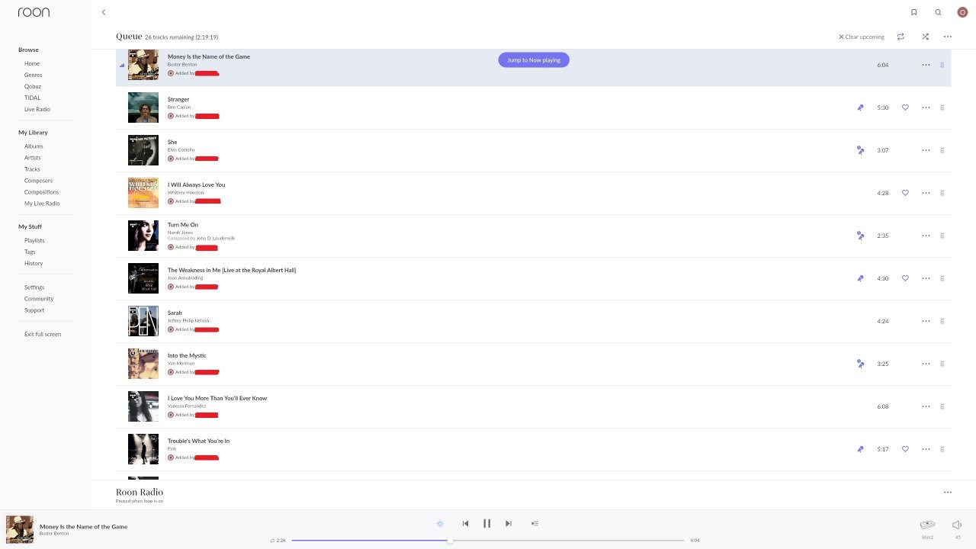
Task: Open more options for Into the Mystic
Action: pyautogui.click(x=926, y=364)
